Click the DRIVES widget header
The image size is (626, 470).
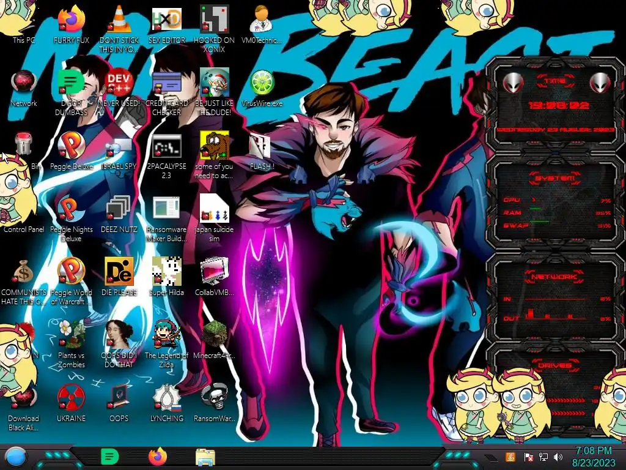pos(554,365)
